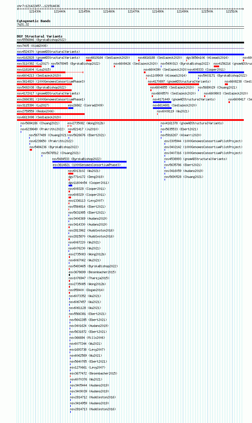This screenshot has width=252, height=423.
Task: Click the DGV Structural Variants track title
Action: 40,36
